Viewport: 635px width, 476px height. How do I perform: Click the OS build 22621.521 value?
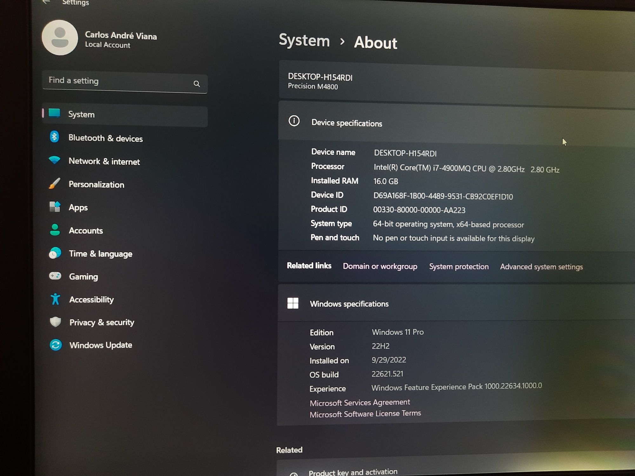[x=387, y=374]
